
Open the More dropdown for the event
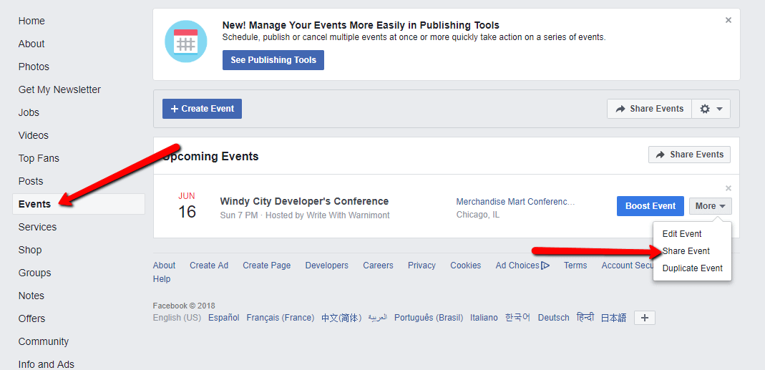pyautogui.click(x=711, y=206)
